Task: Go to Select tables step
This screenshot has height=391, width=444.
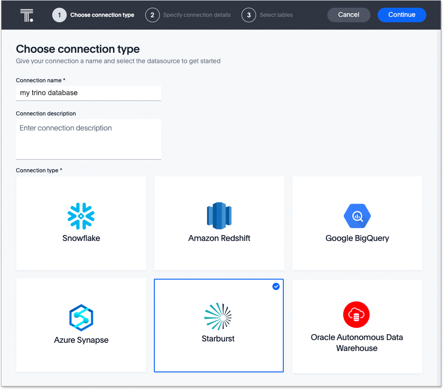Action: 276,15
